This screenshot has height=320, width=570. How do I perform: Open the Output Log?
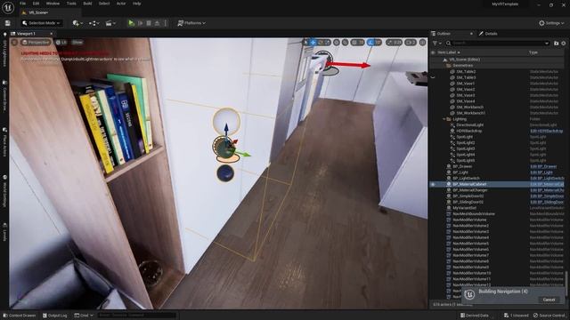(x=55, y=316)
